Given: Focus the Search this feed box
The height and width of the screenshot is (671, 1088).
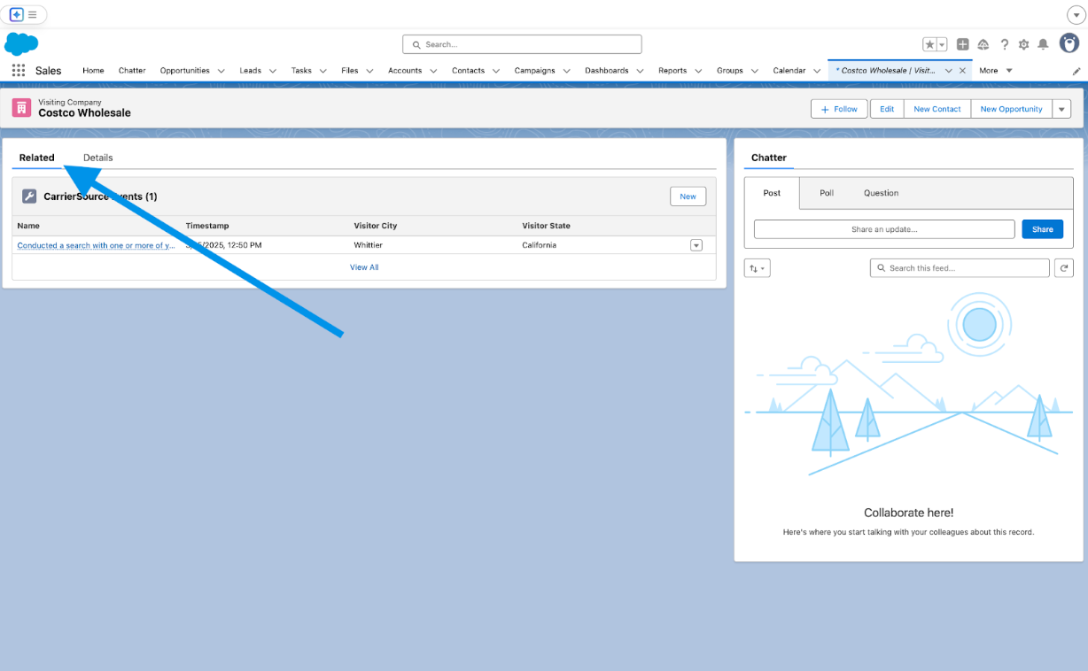Looking at the screenshot, I should [960, 267].
